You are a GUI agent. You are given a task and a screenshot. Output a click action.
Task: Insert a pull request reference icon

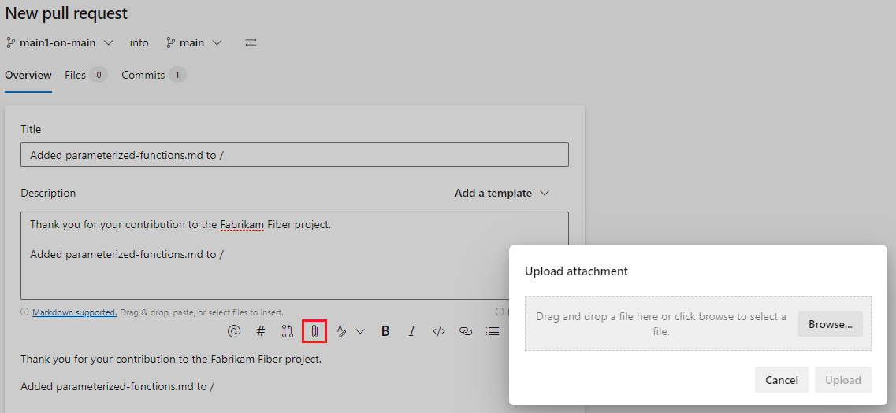[287, 331]
